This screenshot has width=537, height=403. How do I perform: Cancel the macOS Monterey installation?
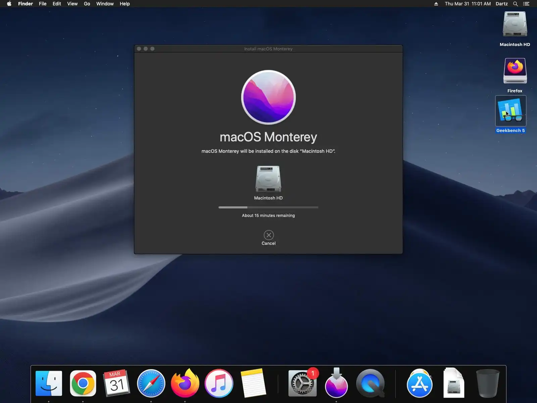coord(268,238)
